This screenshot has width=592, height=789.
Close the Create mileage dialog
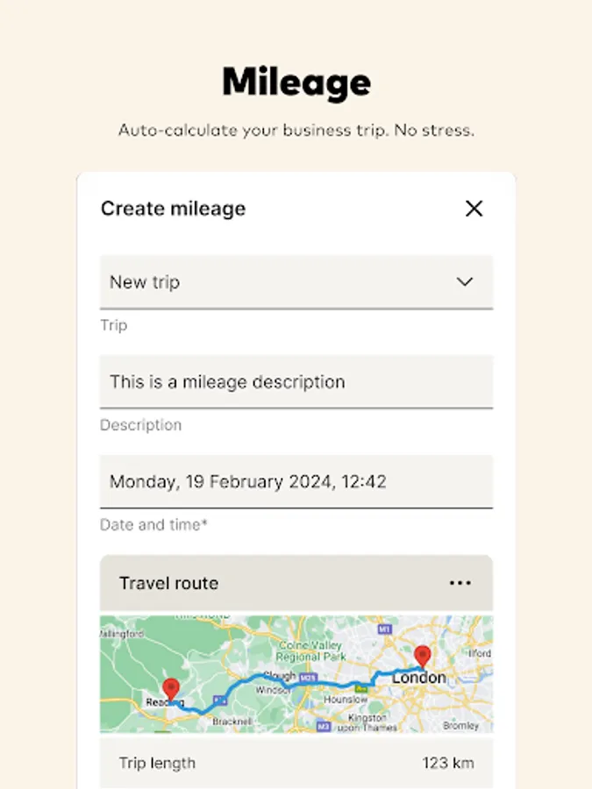(x=474, y=209)
